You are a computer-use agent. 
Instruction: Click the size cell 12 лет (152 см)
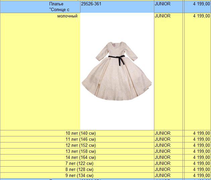coord(81,145)
